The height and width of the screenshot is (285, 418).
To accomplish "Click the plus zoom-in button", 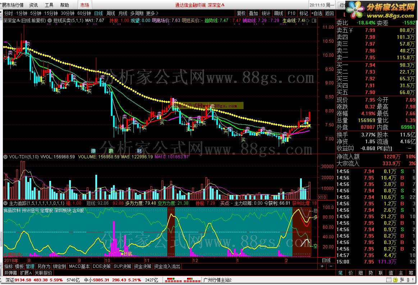I will pyautogui.click(x=322, y=266).
